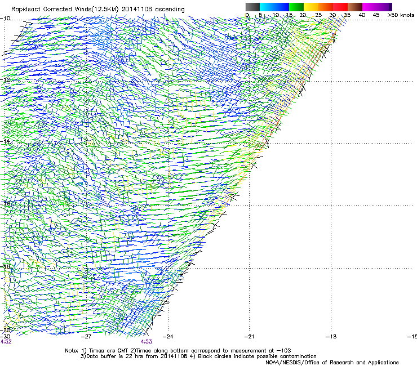Click the longitude label '-27' on bottom axis
Image resolution: width=417 pixels, height=366 pixels.
[x=86, y=337]
